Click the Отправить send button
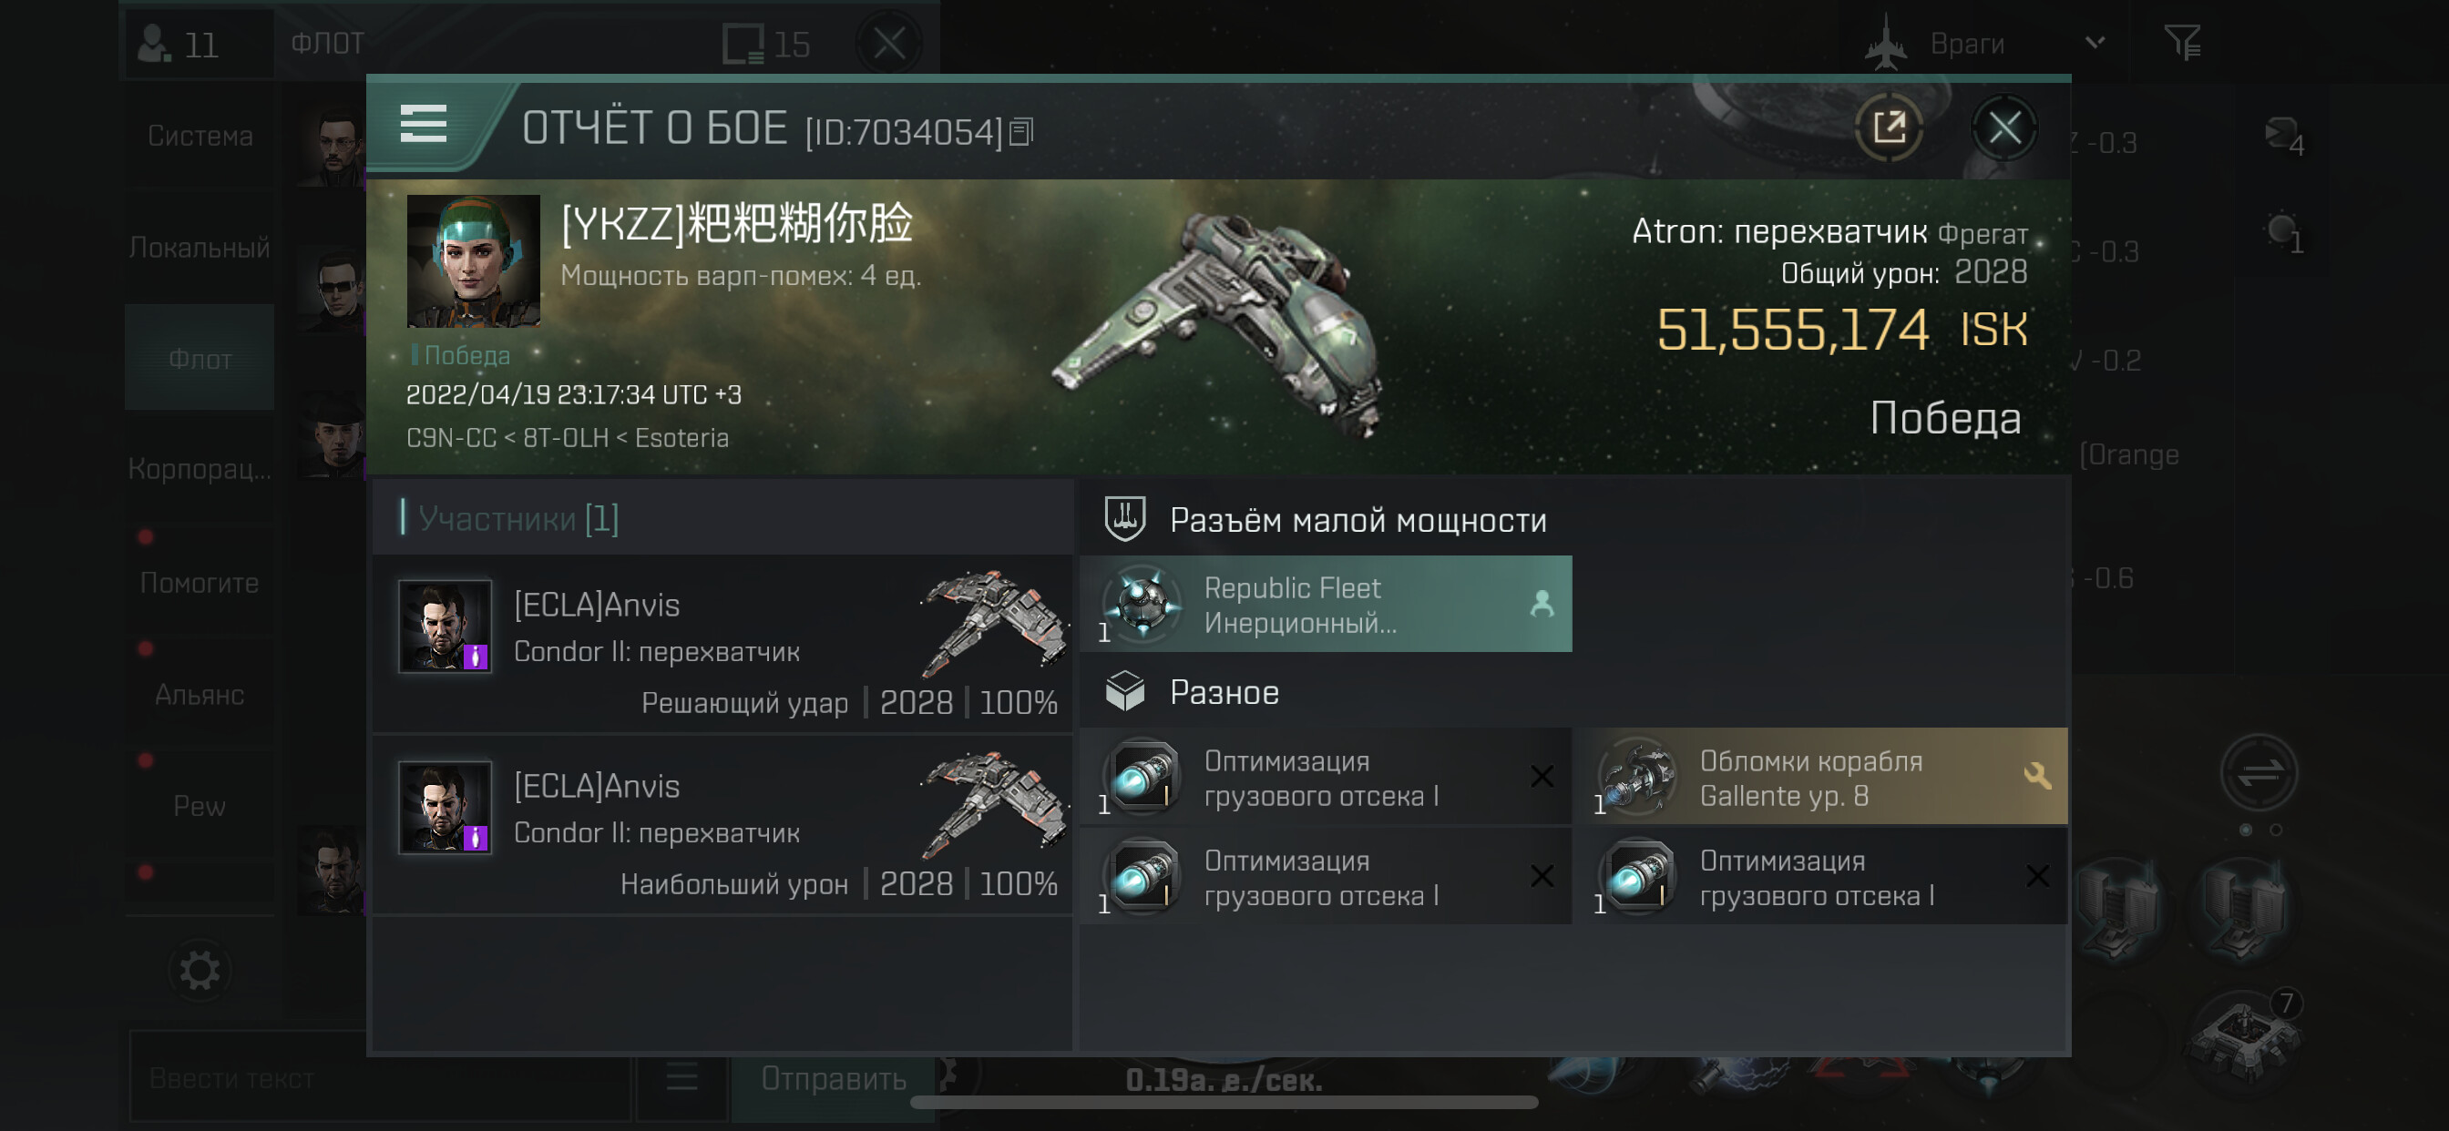Viewport: 2449px width, 1131px height. 833,1078
